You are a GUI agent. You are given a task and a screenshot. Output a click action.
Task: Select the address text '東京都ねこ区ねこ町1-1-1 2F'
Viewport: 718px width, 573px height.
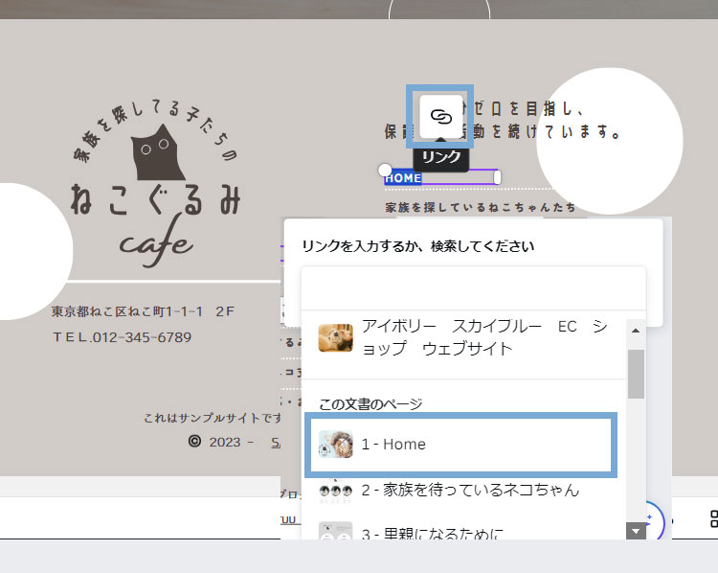(144, 312)
